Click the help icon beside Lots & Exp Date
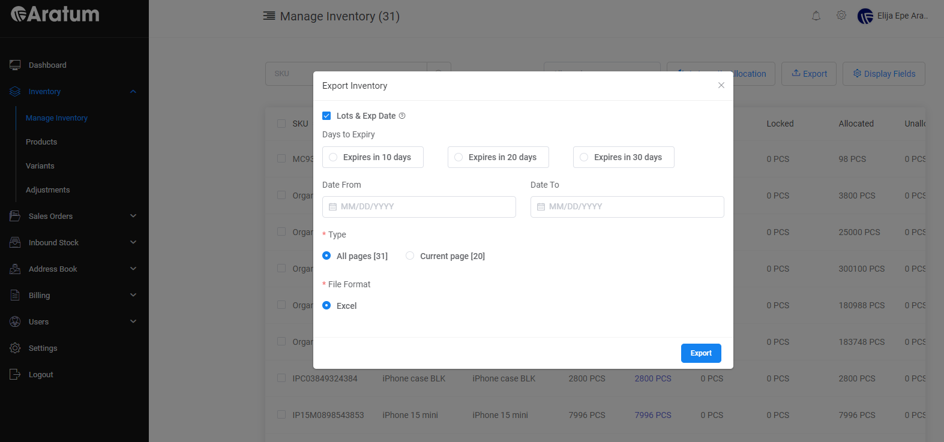944x442 pixels. (x=402, y=116)
